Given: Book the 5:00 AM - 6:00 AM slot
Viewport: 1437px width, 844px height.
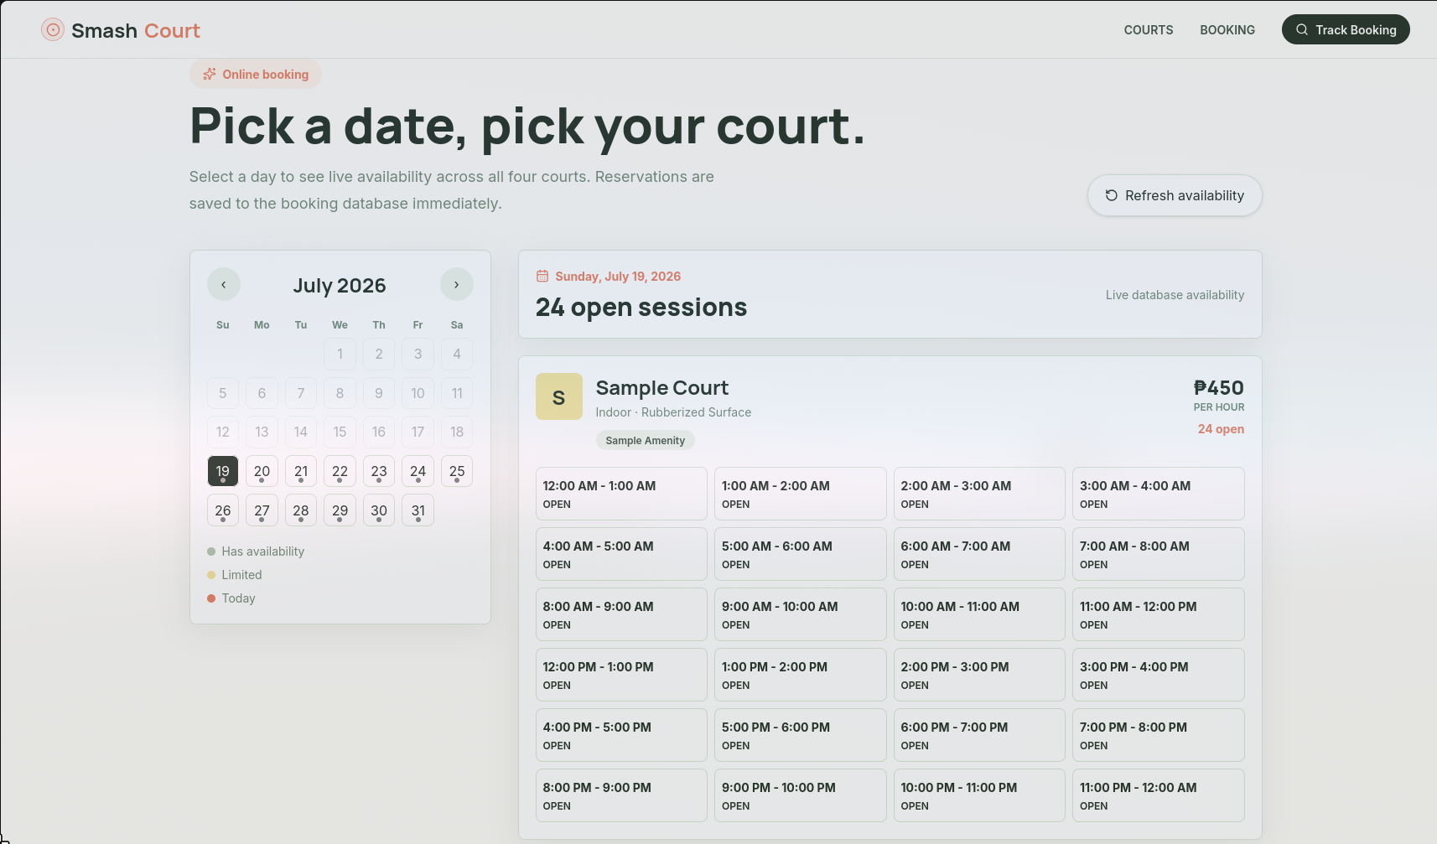Looking at the screenshot, I should (x=801, y=554).
